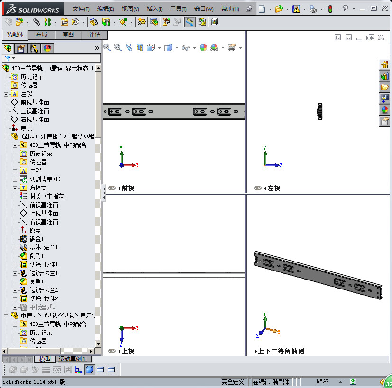The width and height of the screenshot is (392, 388).
Task: Click the feature tree vertical scrollbar down arrow
Action: pos(98,344)
